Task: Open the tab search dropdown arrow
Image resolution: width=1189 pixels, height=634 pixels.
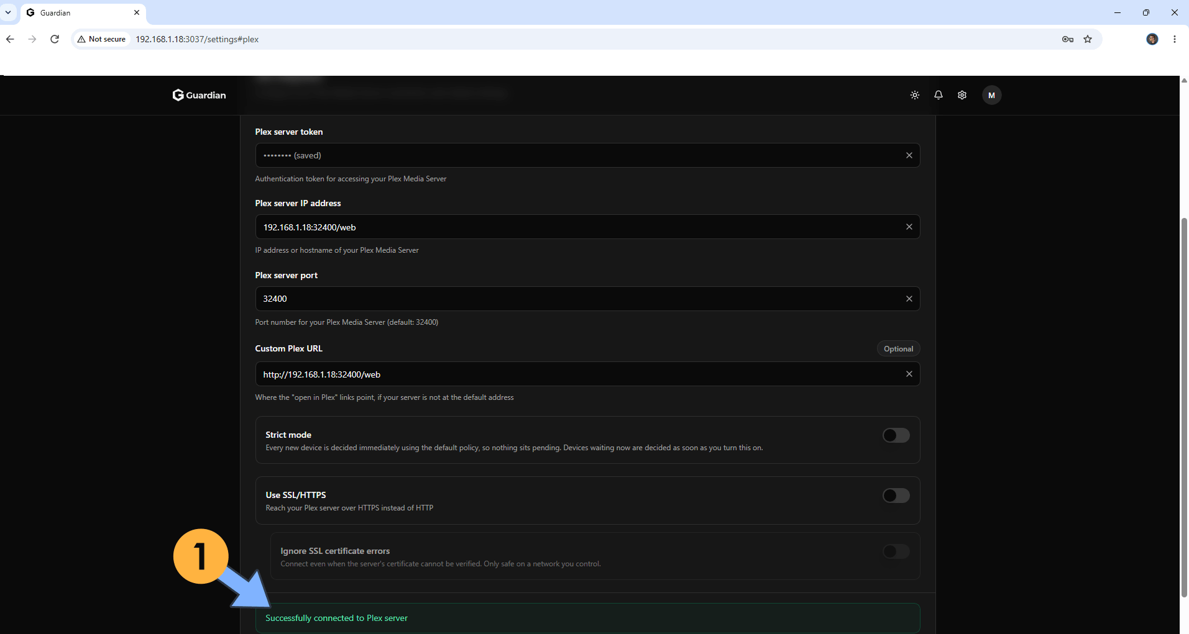Action: (x=8, y=12)
